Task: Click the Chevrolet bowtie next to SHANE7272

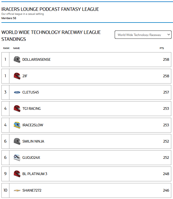Action: pos(17,190)
